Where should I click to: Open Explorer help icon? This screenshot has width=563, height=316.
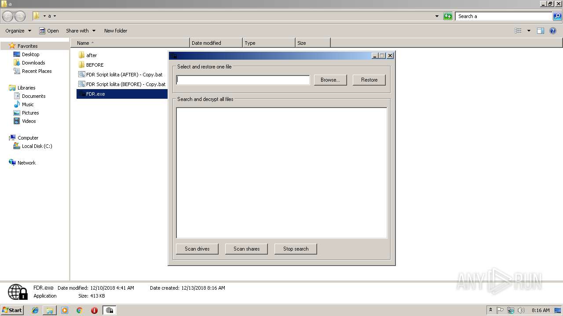pos(553,31)
